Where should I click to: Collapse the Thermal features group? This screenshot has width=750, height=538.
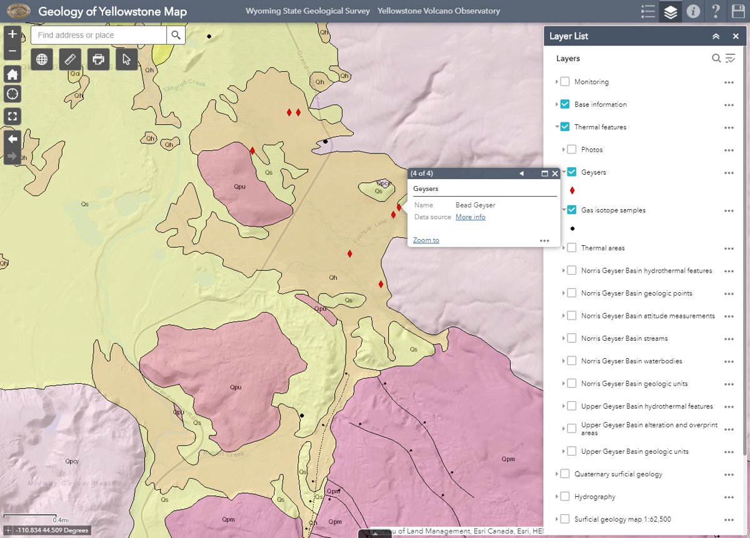pos(557,127)
